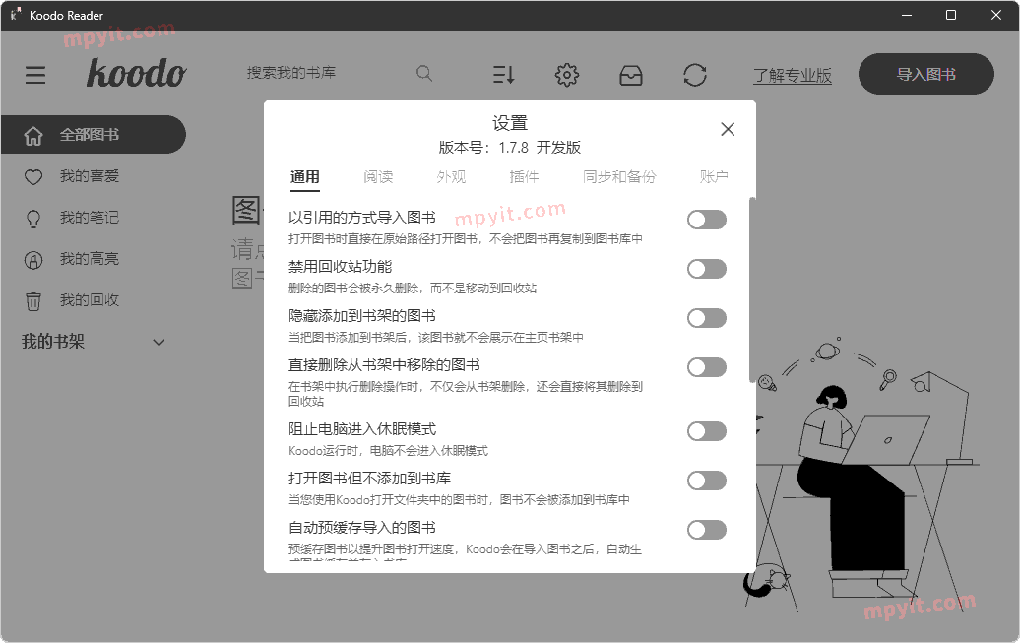The height and width of the screenshot is (643, 1020).
Task: Click the sync refresh icon
Action: (695, 75)
